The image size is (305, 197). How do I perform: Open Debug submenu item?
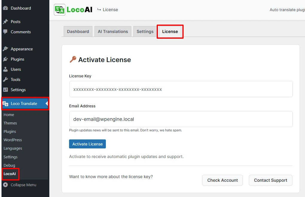[9, 166]
